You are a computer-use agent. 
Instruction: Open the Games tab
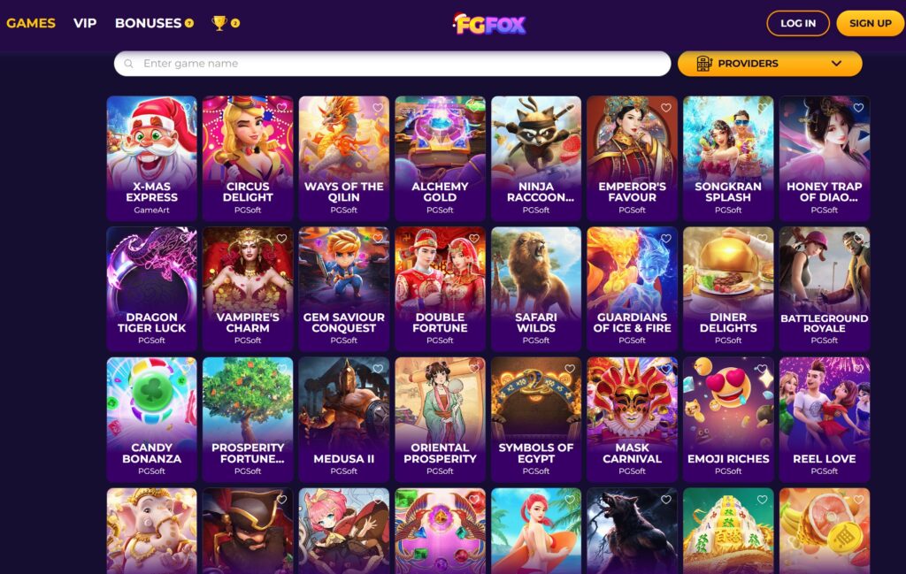click(x=31, y=23)
